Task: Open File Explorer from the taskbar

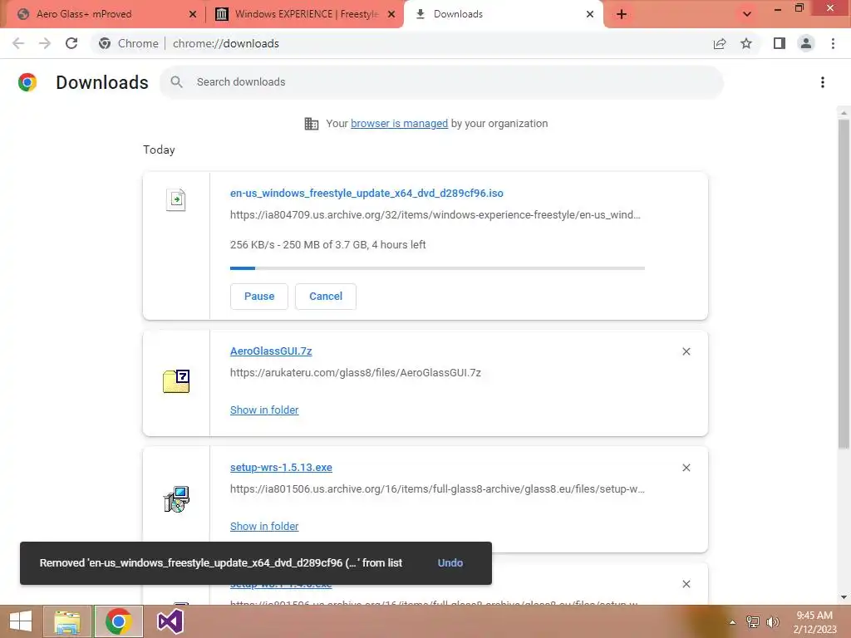Action: pos(67,621)
